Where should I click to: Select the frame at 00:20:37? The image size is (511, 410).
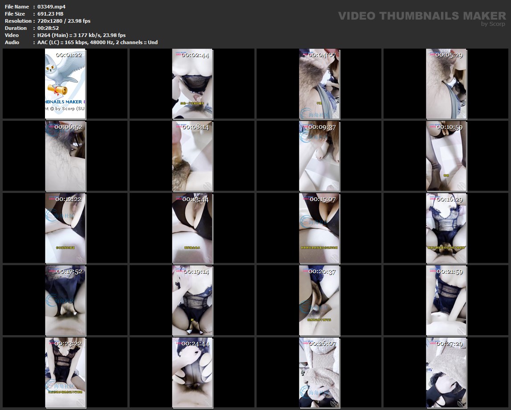click(319, 300)
